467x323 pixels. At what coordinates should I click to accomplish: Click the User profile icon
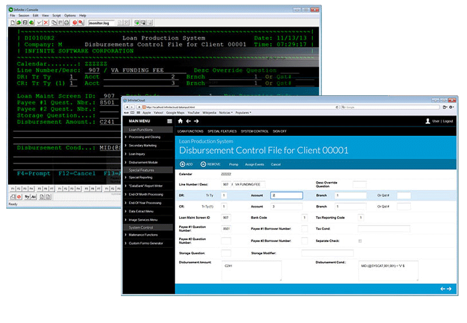coord(427,121)
